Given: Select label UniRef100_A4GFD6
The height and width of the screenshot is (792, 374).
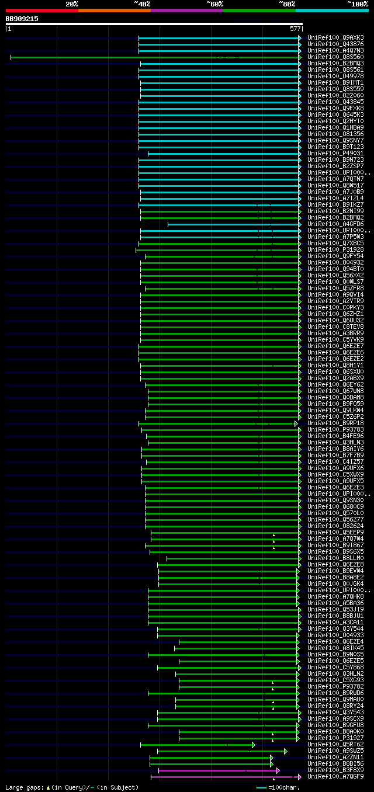Looking at the screenshot, I should coord(335,224).
